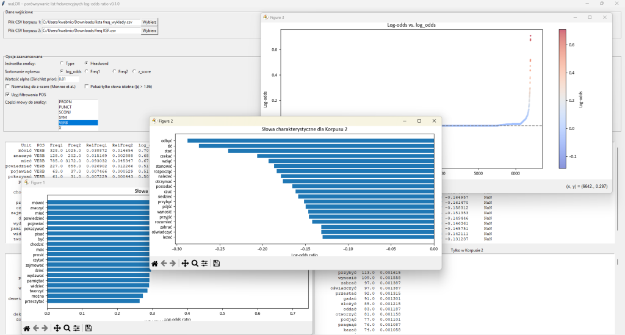The width and height of the screenshot is (625, 335).
Task: Click the 'odbyć' bar in Figure 2
Action: 311,140
